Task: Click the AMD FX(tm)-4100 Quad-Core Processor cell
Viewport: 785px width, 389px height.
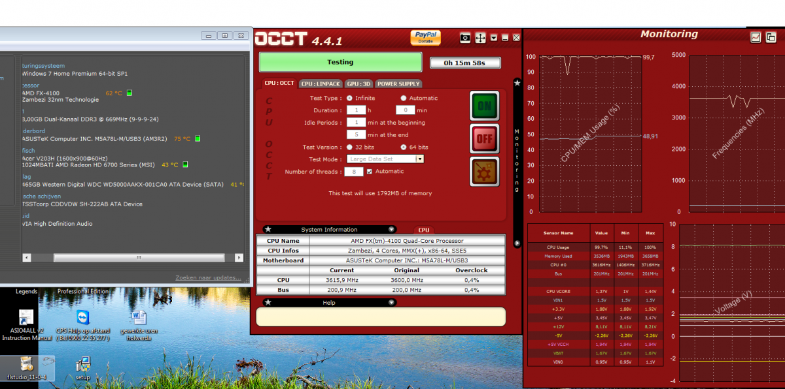Action: [407, 241]
